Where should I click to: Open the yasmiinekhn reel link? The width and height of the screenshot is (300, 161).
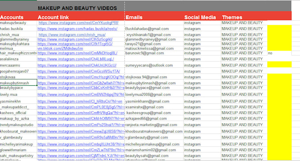click(x=80, y=102)
